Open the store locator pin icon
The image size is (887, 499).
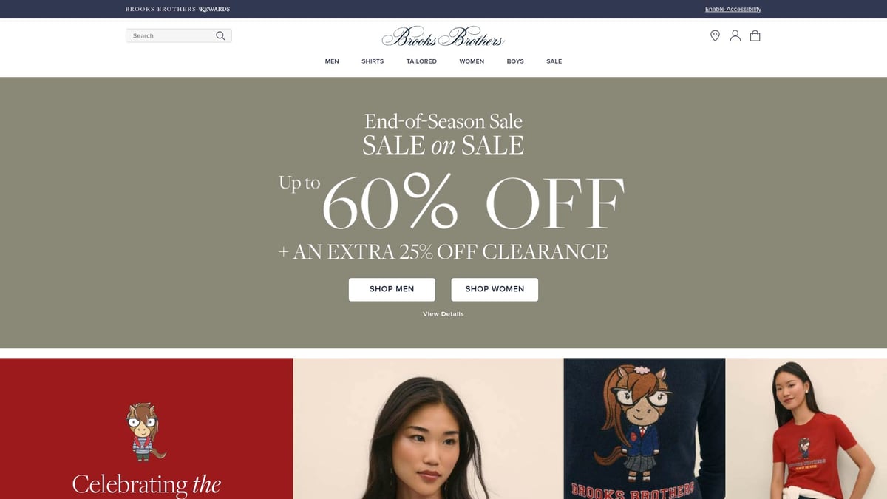[x=715, y=35]
